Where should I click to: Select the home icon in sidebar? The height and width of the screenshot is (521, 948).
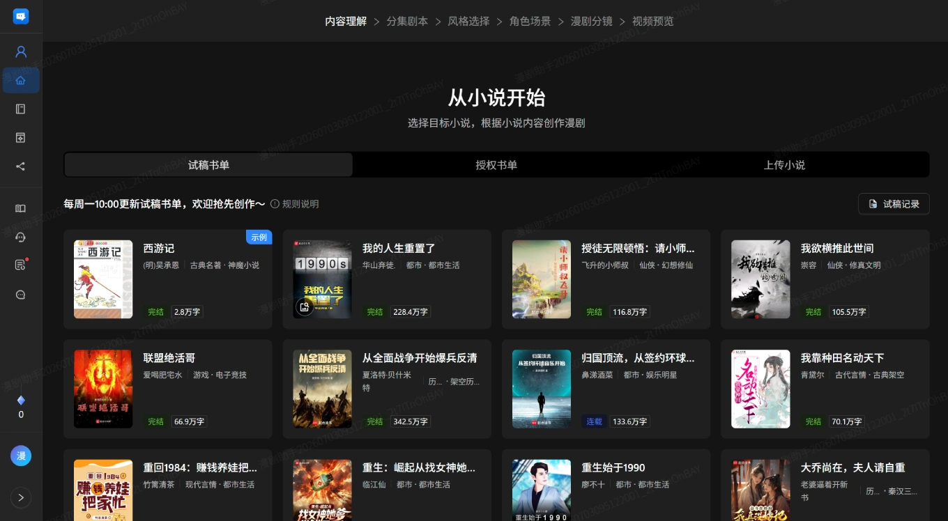coord(21,80)
